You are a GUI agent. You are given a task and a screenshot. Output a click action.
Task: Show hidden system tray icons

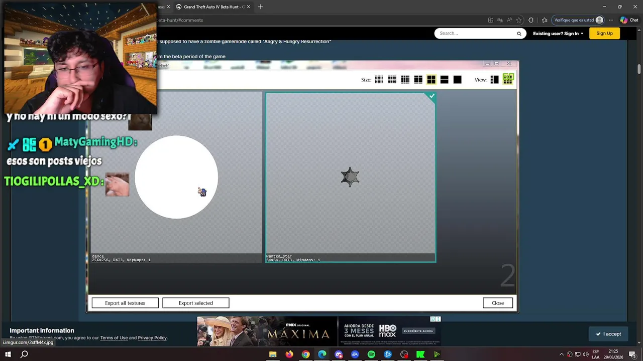tap(562, 354)
